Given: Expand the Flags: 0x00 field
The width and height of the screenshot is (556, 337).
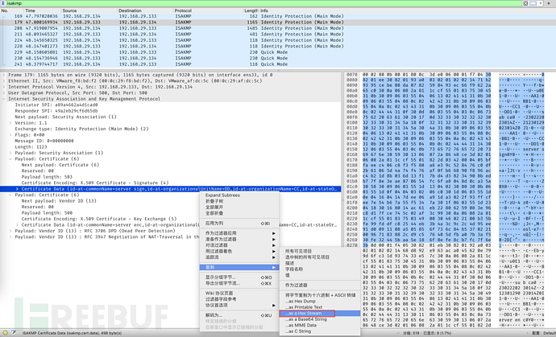Looking at the screenshot, I should pos(10,135).
